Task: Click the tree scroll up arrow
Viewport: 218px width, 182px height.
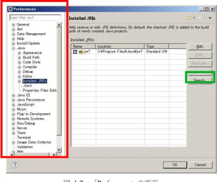Action: [x=59, y=25]
